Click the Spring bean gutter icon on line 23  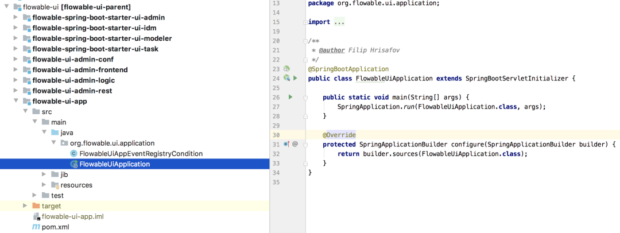click(x=286, y=68)
